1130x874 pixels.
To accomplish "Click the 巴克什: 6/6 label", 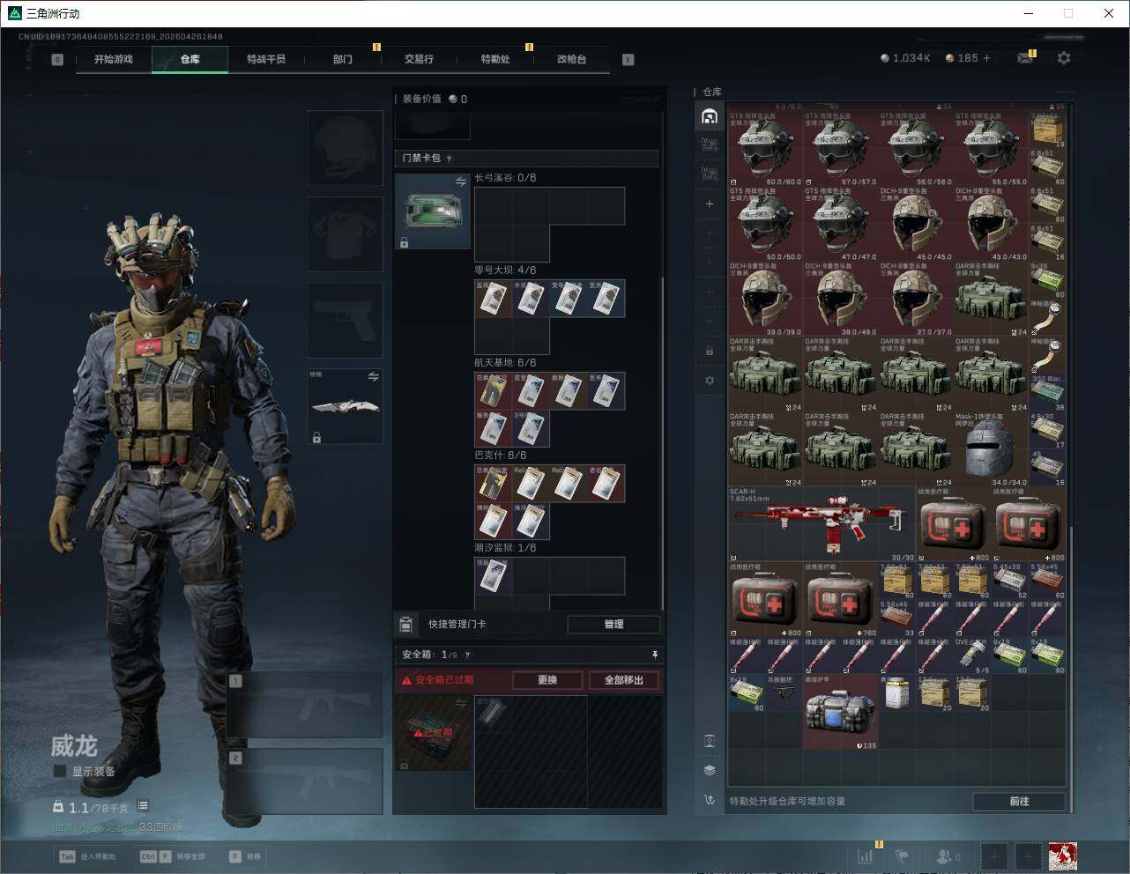I will 501,456.
